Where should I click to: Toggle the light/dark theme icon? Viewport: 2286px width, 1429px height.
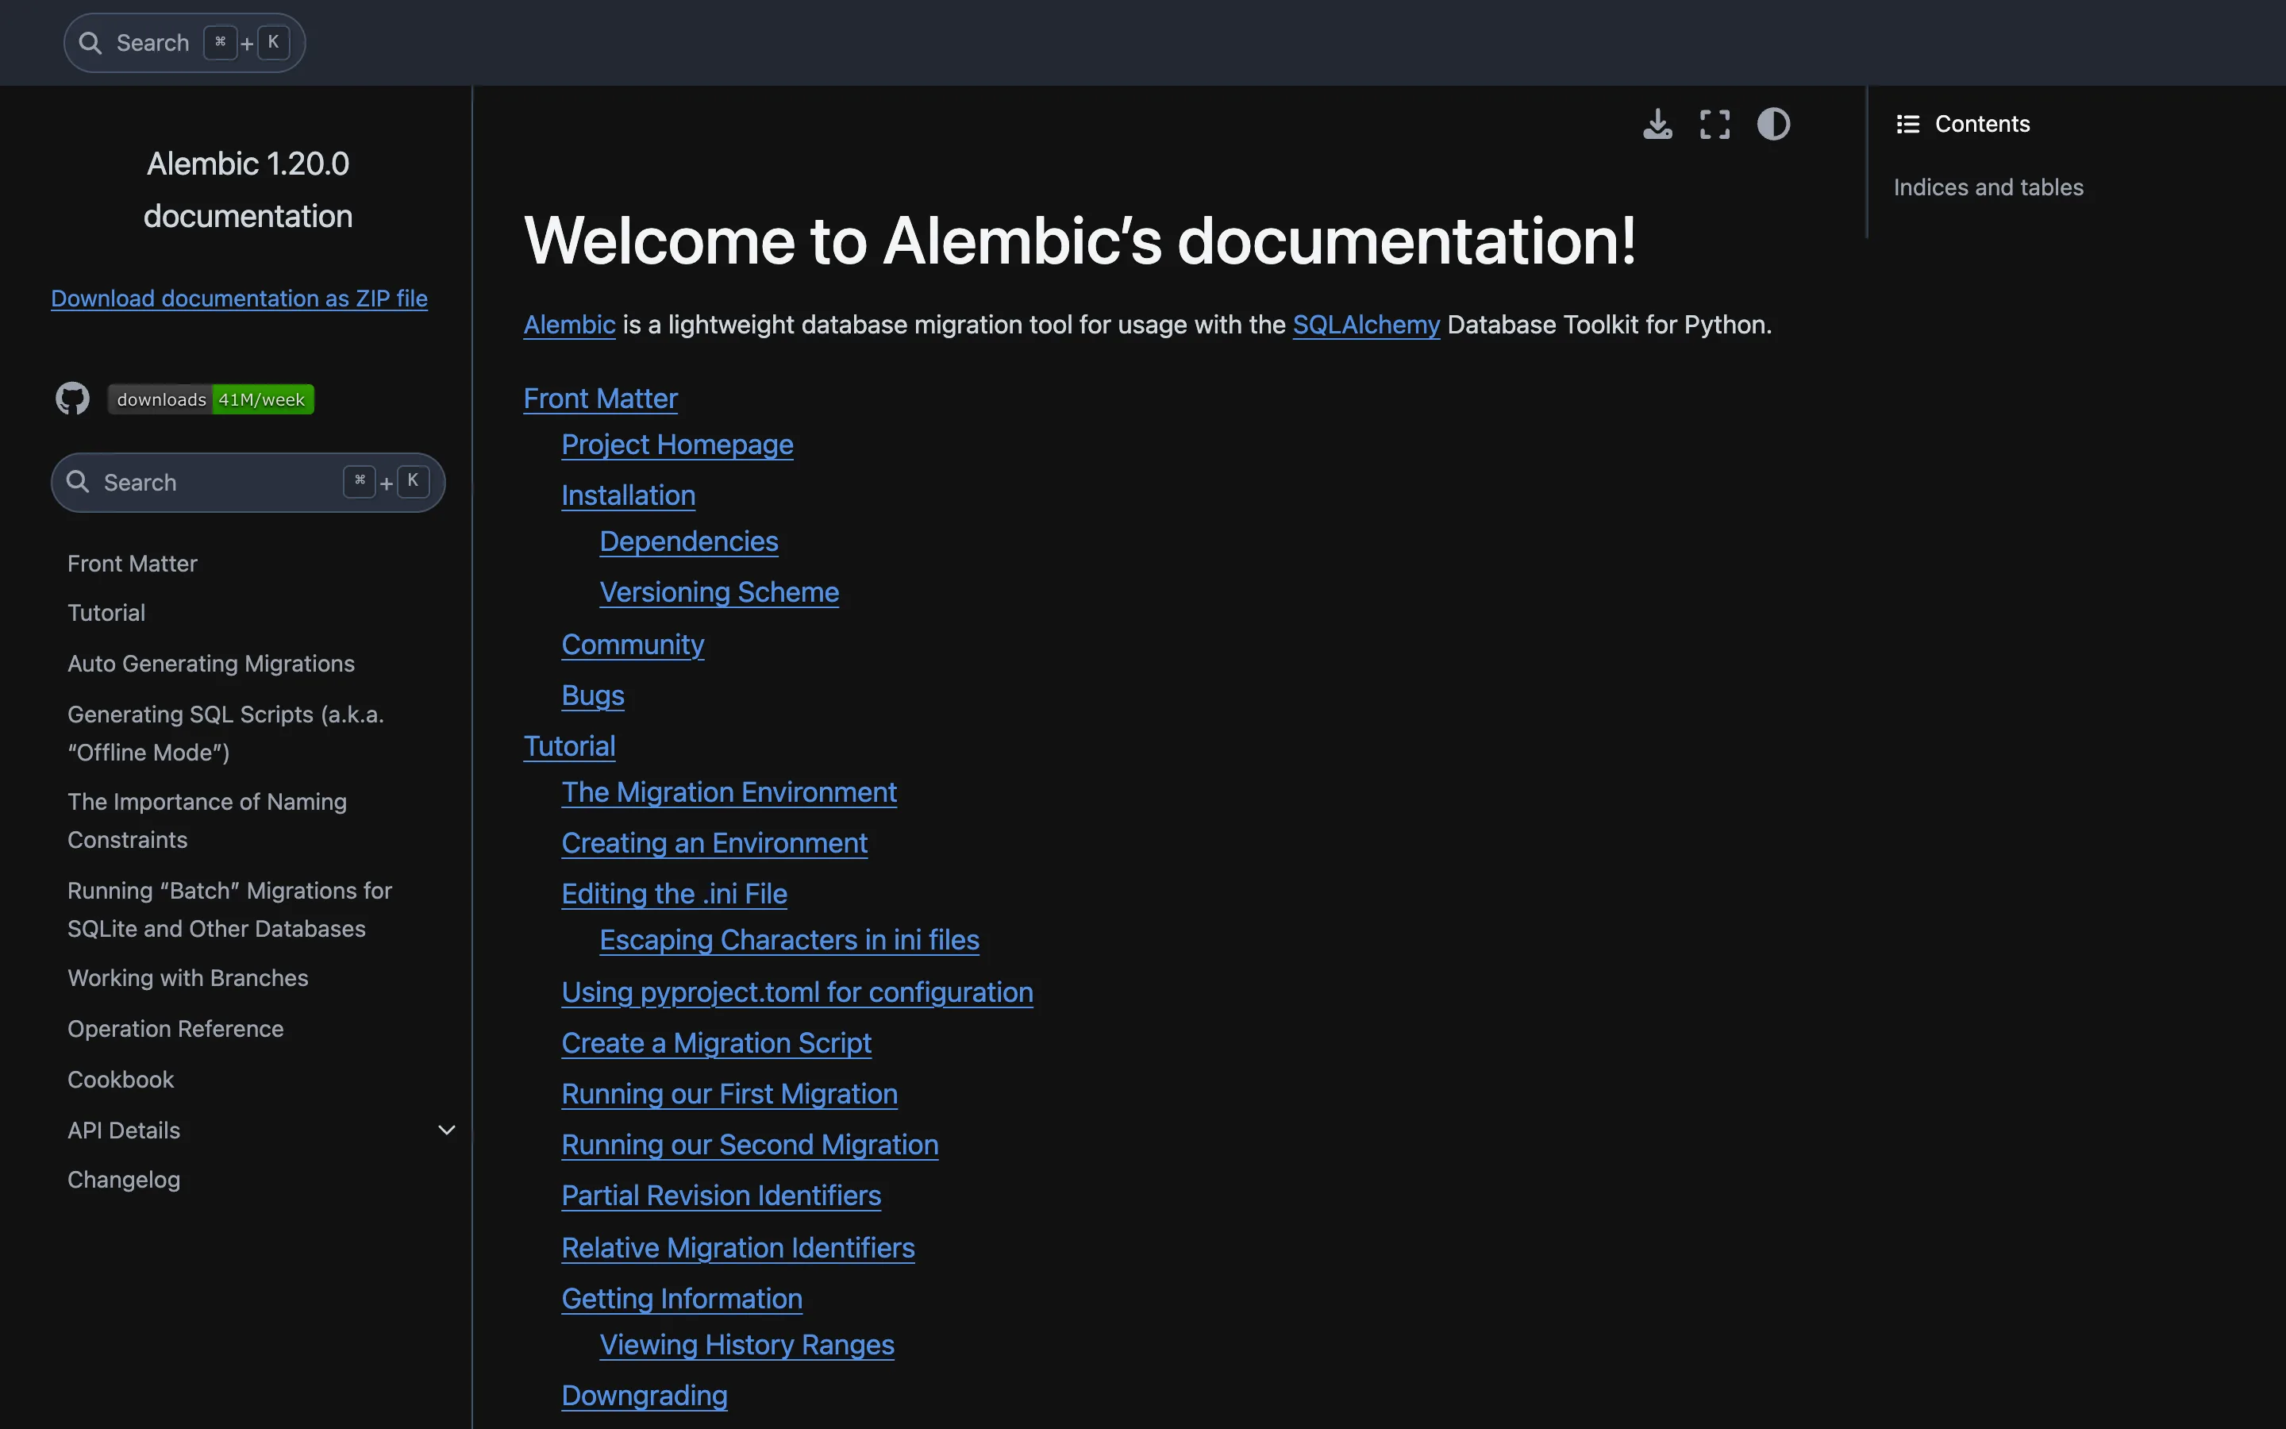(1773, 124)
